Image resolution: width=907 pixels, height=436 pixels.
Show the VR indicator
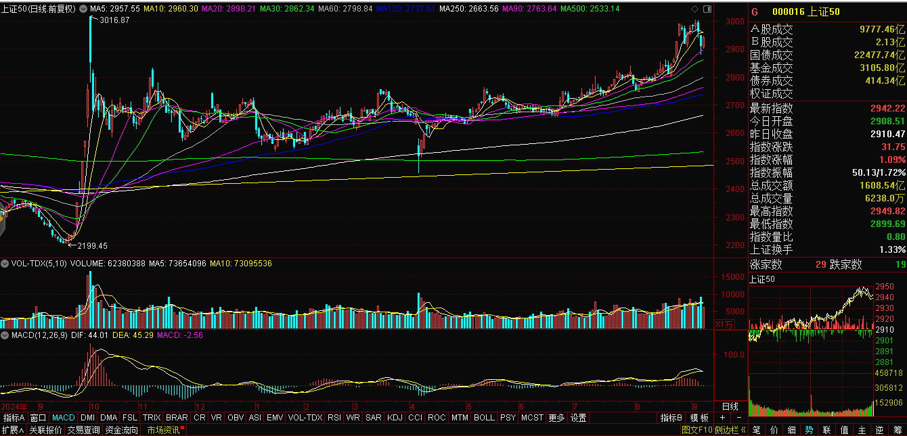click(217, 418)
